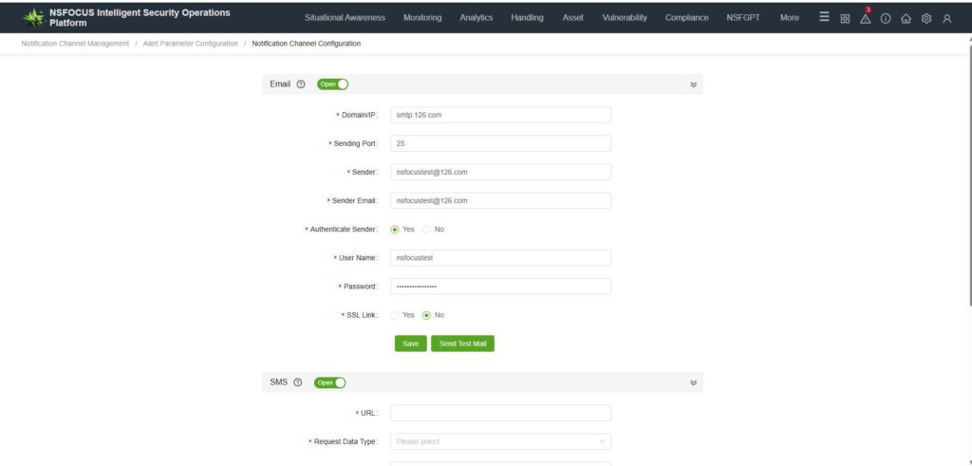The height and width of the screenshot is (466, 972).
Task: Turn off the SMS Open toggle
Action: coord(330,382)
